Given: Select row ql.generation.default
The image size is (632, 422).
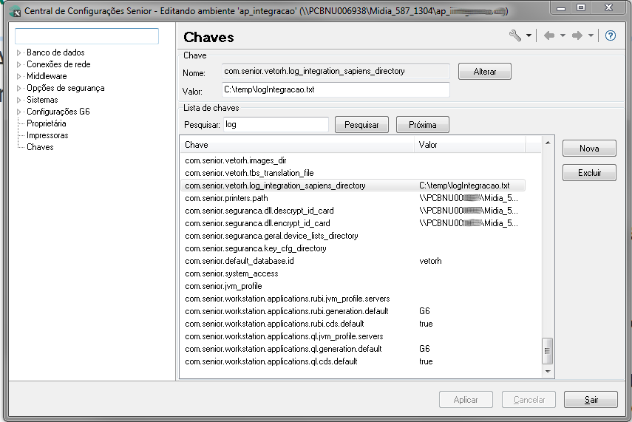Looking at the screenshot, I should click(x=353, y=349).
